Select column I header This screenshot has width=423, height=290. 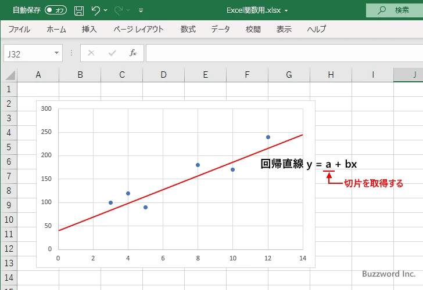(372, 75)
